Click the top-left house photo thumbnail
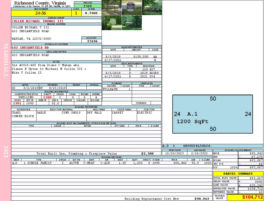This screenshot has height=201, width=264. tap(112, 8)
